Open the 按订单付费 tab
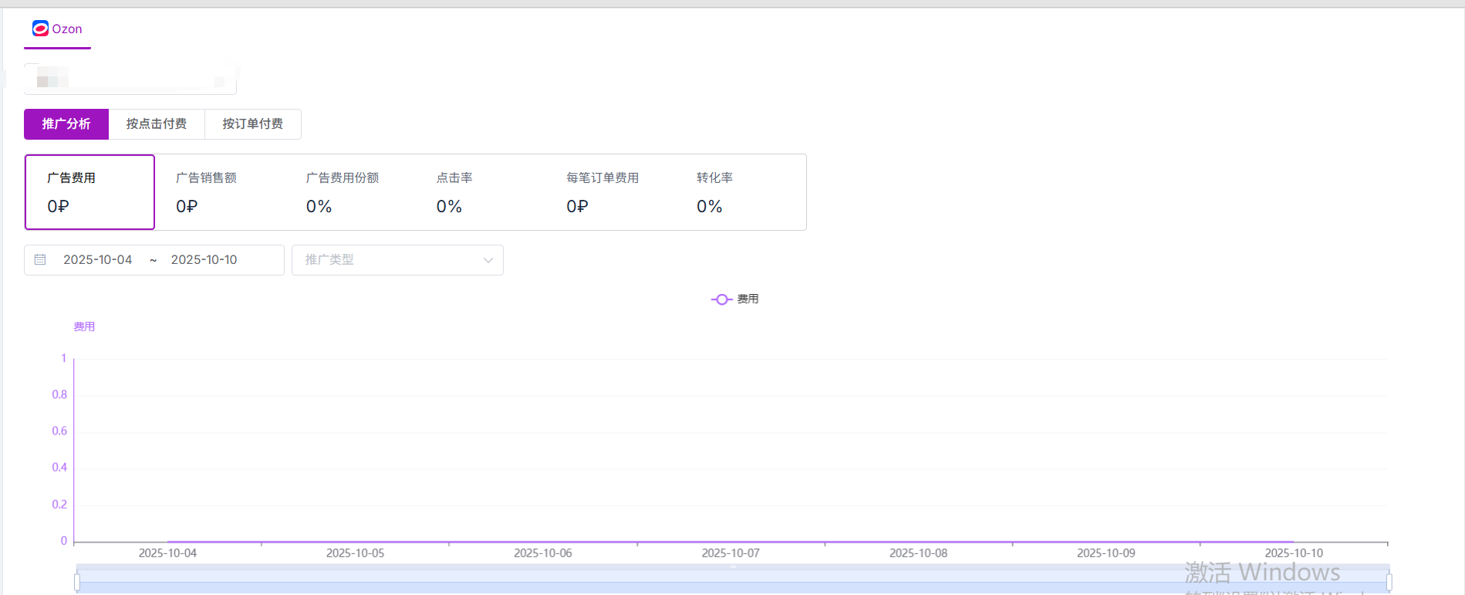The height and width of the screenshot is (595, 1465). [x=252, y=124]
